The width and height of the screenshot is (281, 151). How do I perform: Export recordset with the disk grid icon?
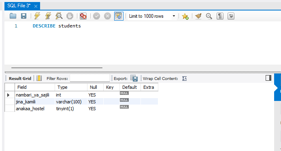134,78
